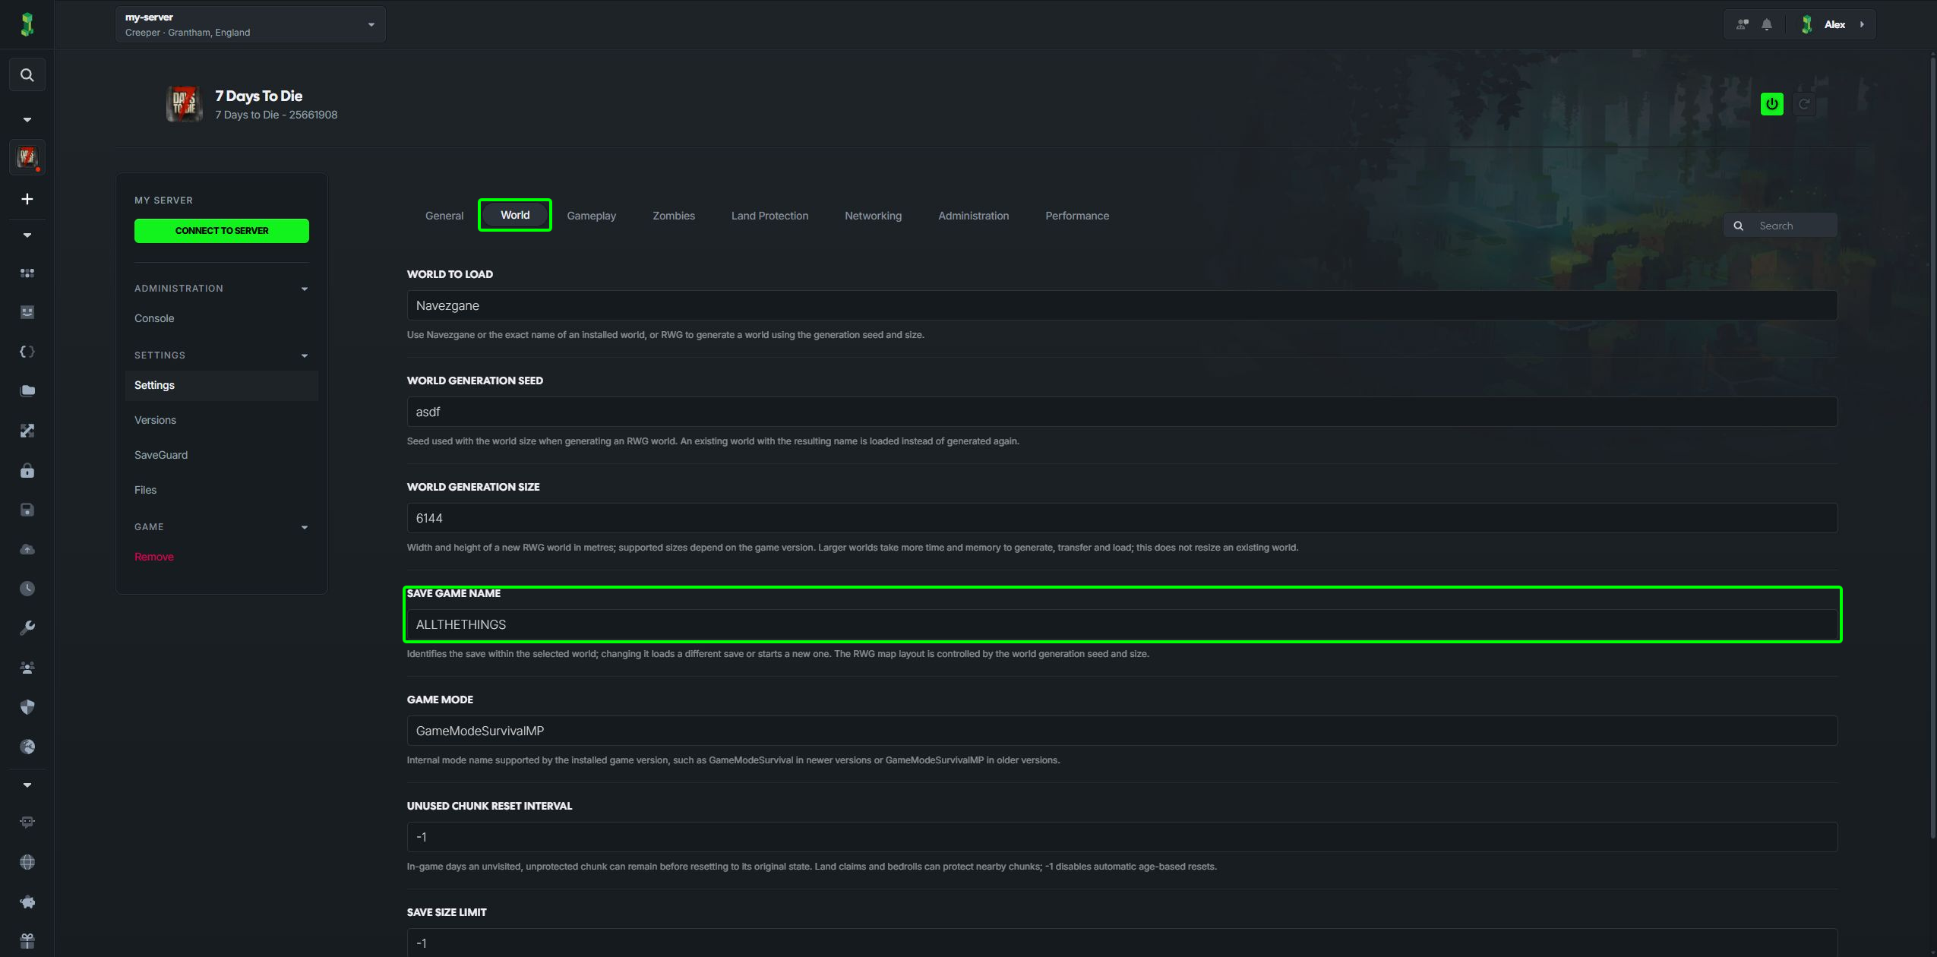Collapse the SETTINGS section arrow

pos(305,355)
